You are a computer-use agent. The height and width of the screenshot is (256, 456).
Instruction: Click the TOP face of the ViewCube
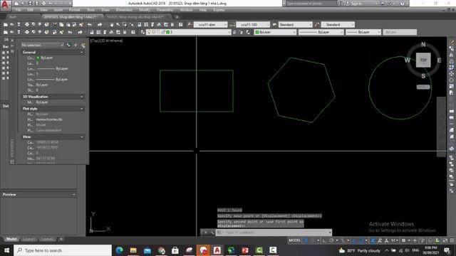(x=423, y=60)
